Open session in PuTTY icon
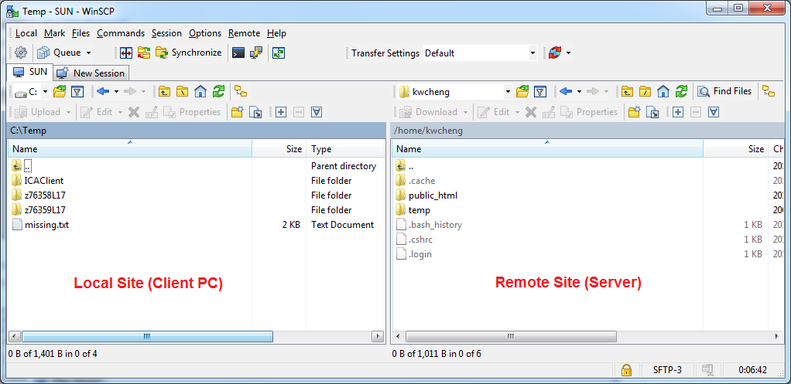The image size is (791, 384). (256, 53)
